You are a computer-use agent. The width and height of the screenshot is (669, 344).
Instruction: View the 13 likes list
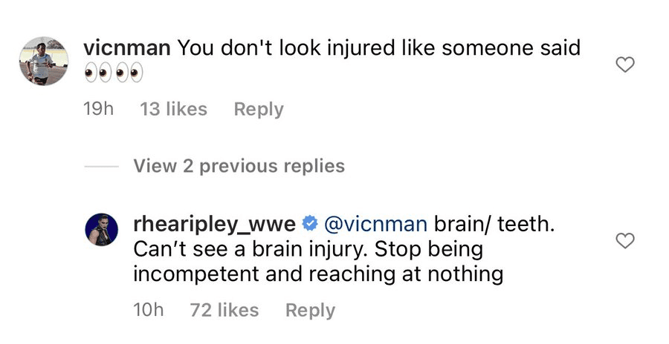(173, 109)
